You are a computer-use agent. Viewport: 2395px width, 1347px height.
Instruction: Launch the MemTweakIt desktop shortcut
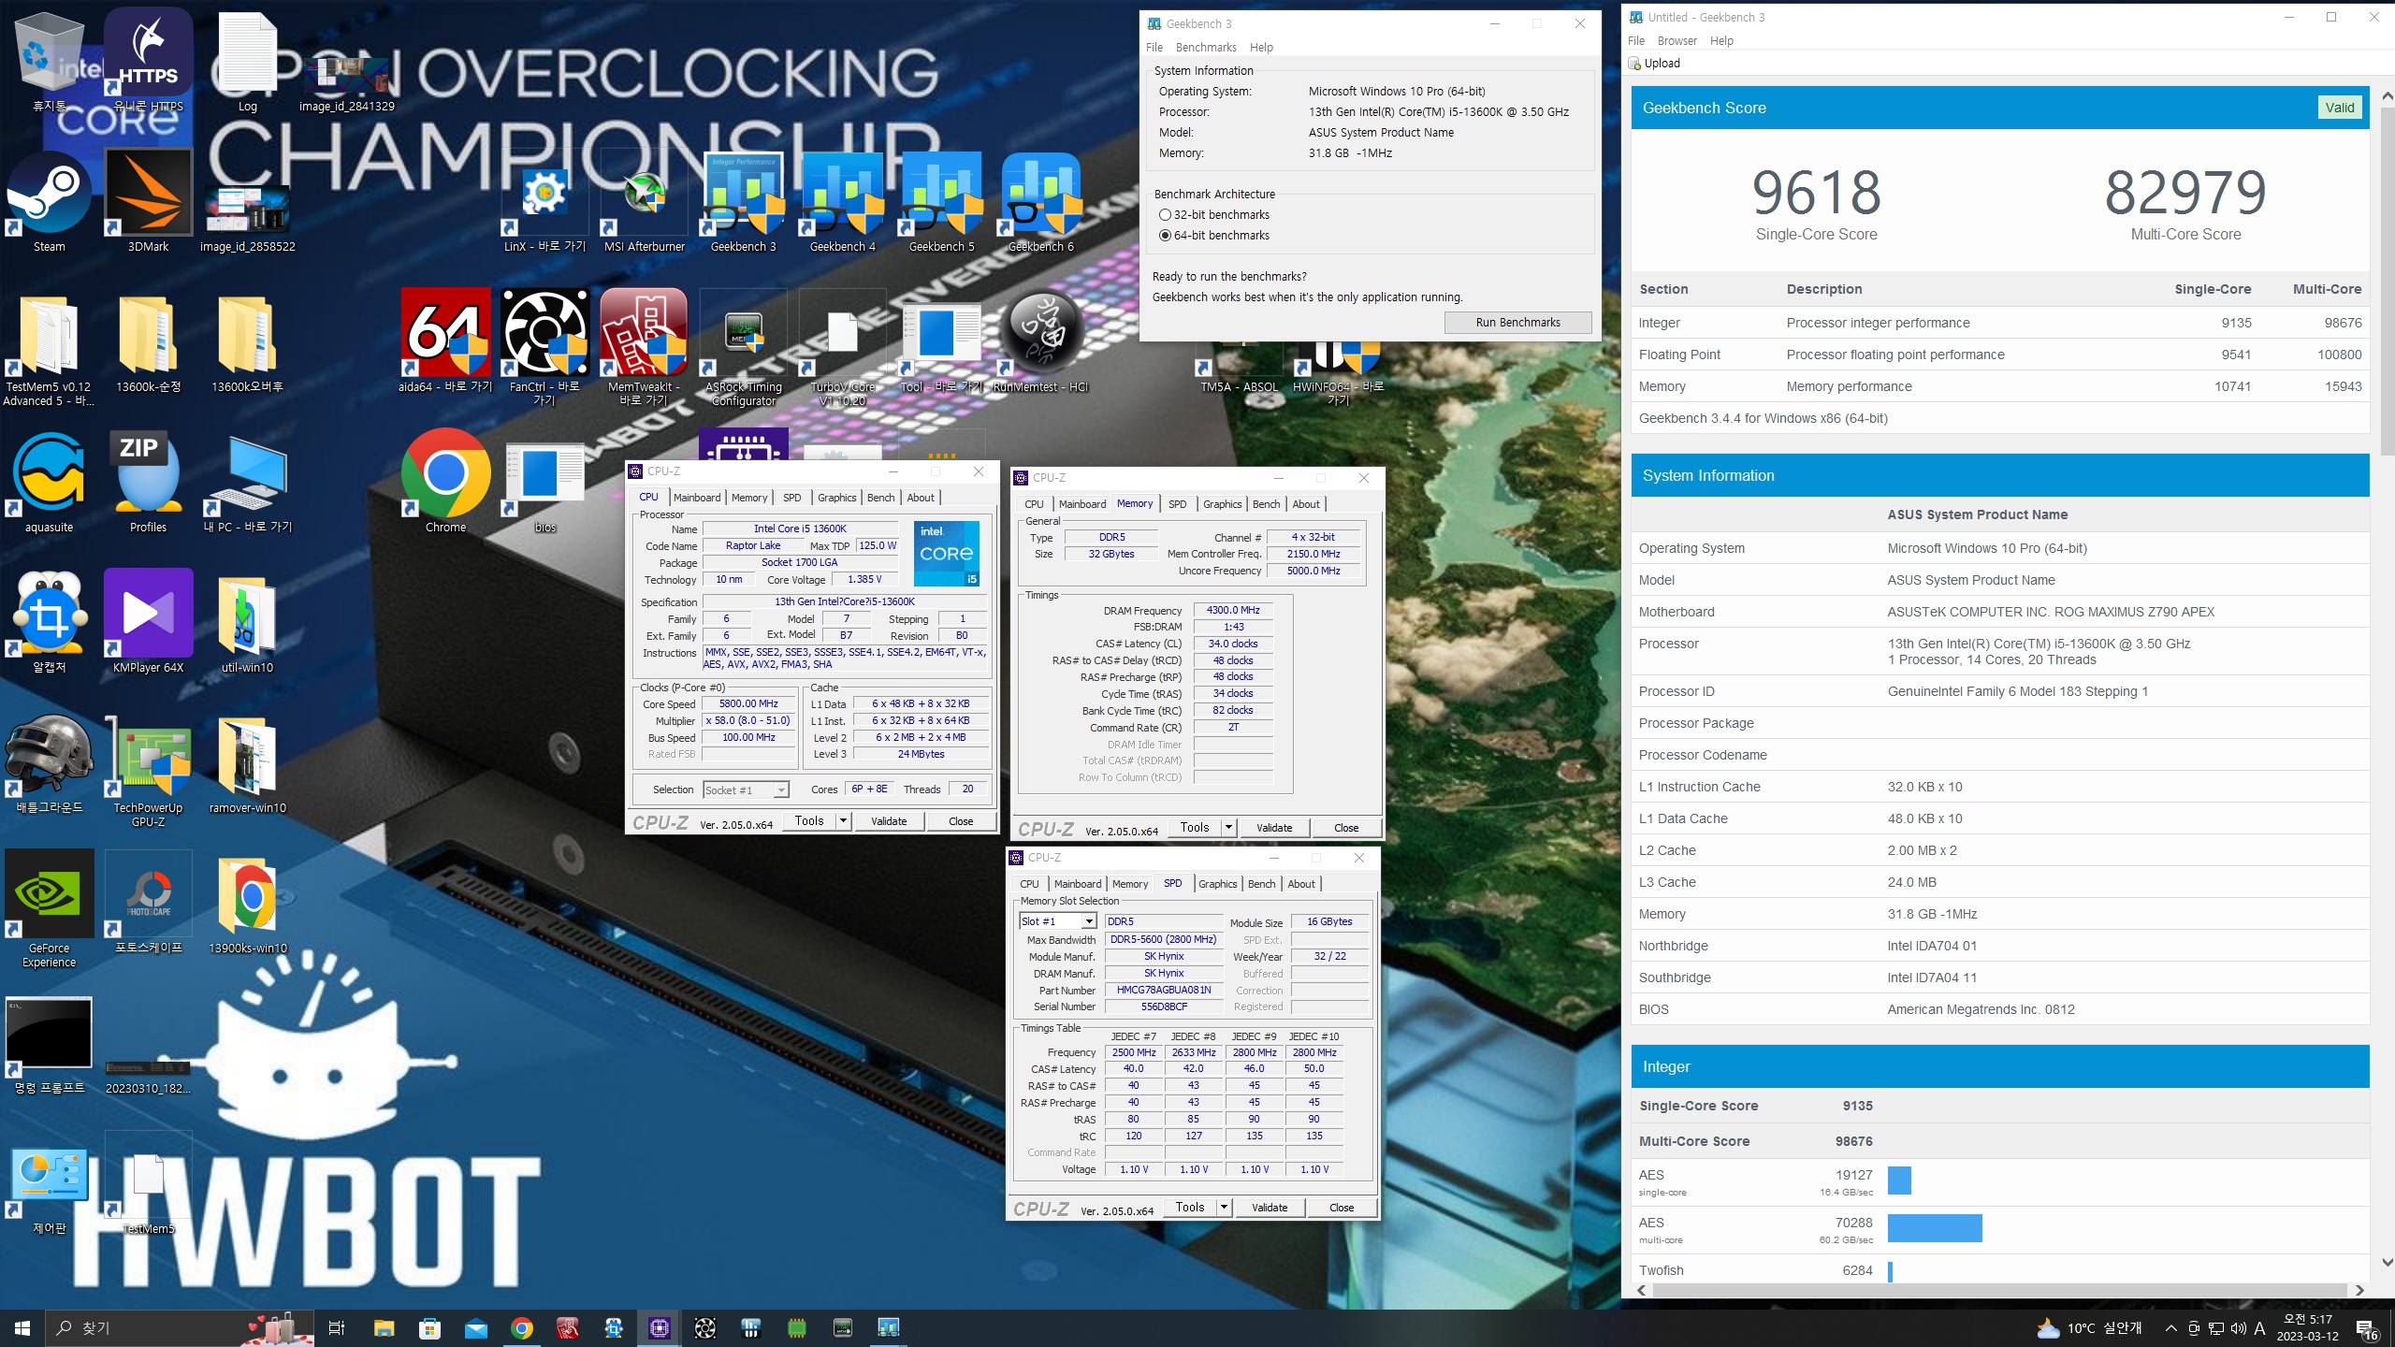coord(645,346)
